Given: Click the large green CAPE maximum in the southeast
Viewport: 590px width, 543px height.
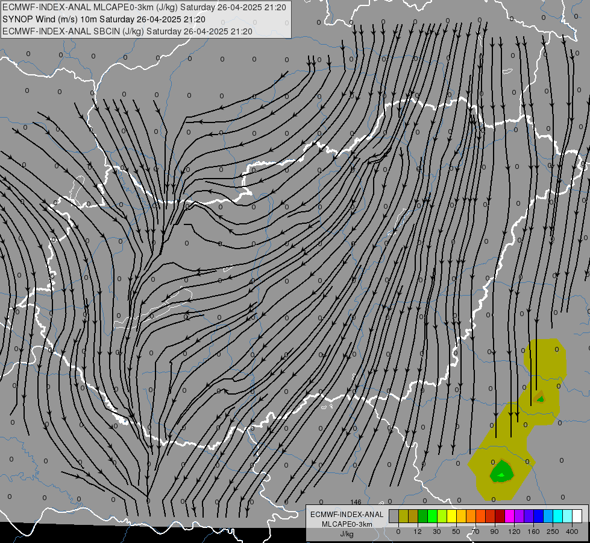Looking at the screenshot, I should coord(502,471).
